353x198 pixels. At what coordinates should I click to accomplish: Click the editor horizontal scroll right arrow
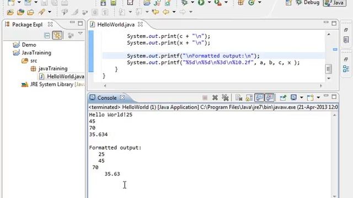point(321,86)
